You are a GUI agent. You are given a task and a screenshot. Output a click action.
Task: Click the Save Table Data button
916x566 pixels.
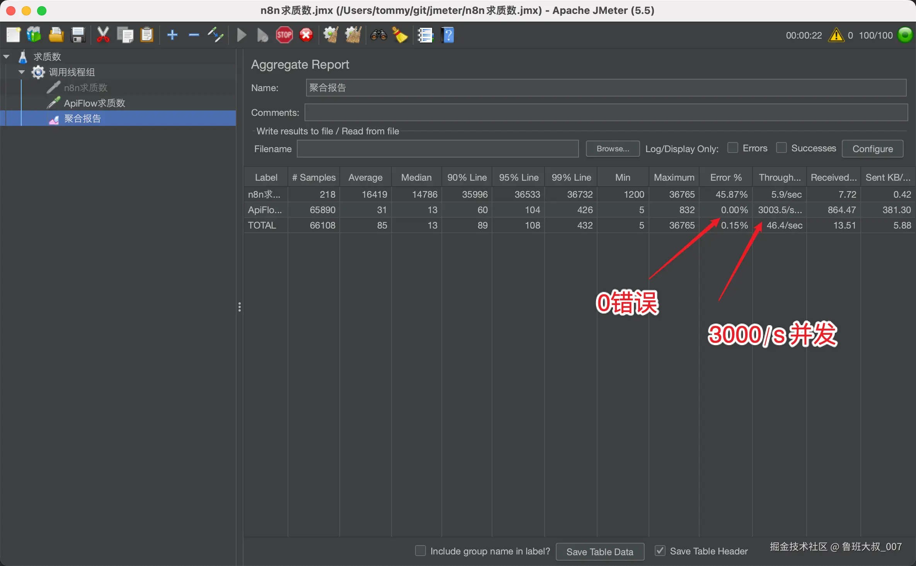click(x=599, y=552)
